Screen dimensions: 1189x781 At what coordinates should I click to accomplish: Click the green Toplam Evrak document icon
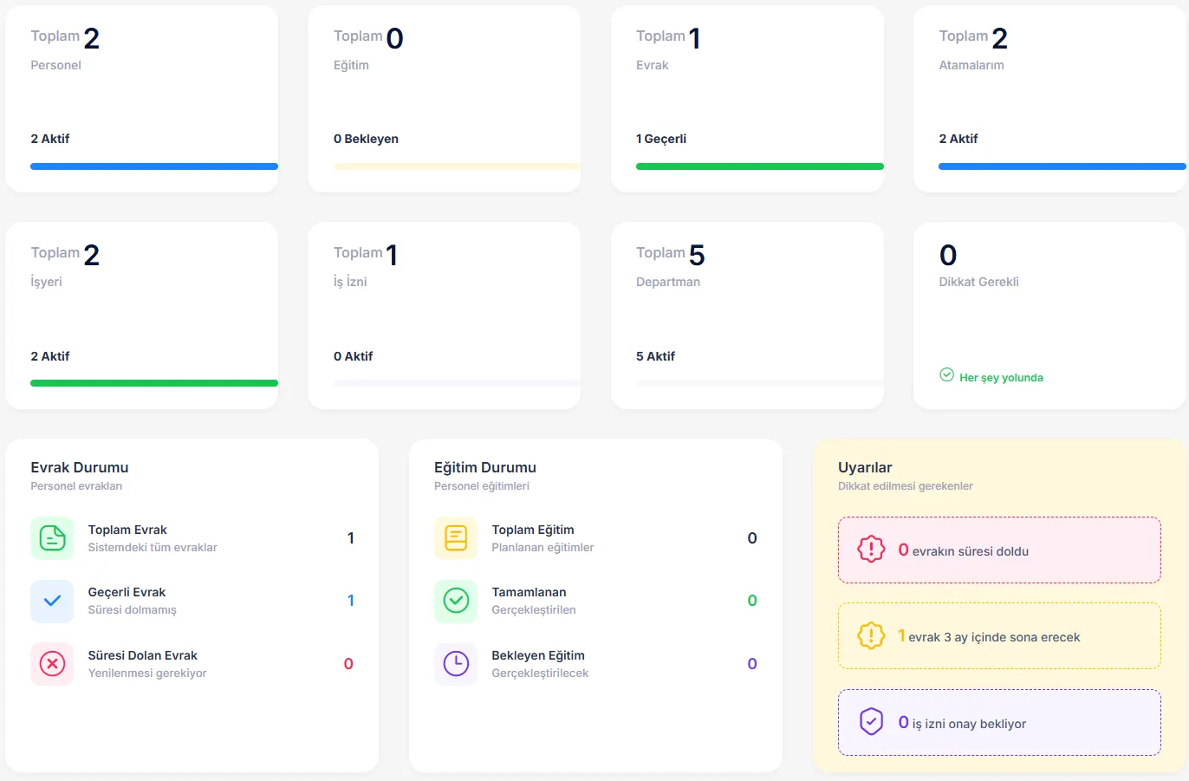pyautogui.click(x=52, y=538)
